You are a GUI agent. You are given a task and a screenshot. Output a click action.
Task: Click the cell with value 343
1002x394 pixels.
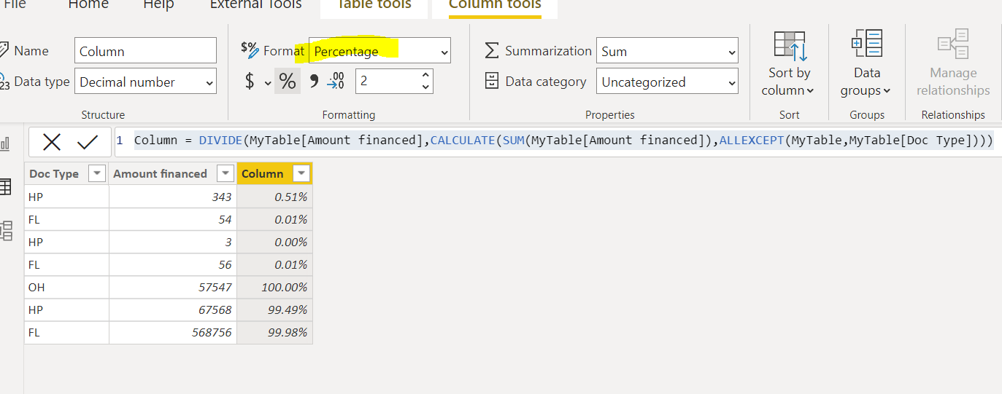click(x=173, y=197)
